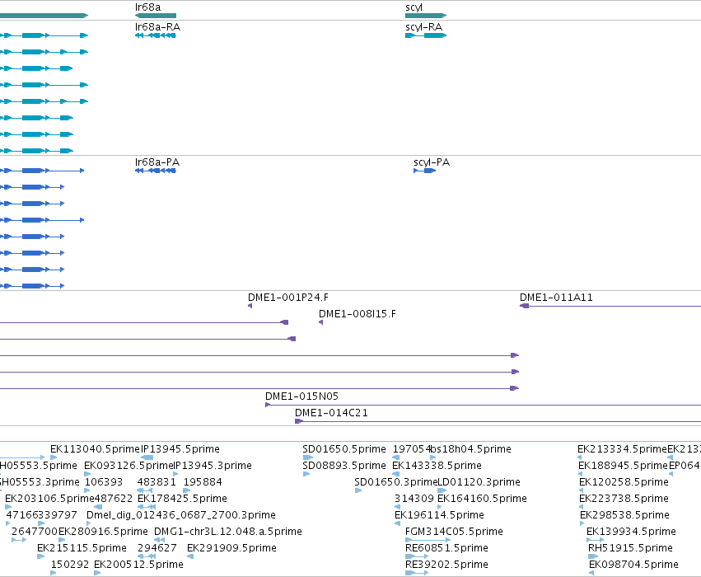Click the scyl-RA transcript glyph
Image resolution: width=701 pixels, height=577 pixels.
tap(426, 35)
